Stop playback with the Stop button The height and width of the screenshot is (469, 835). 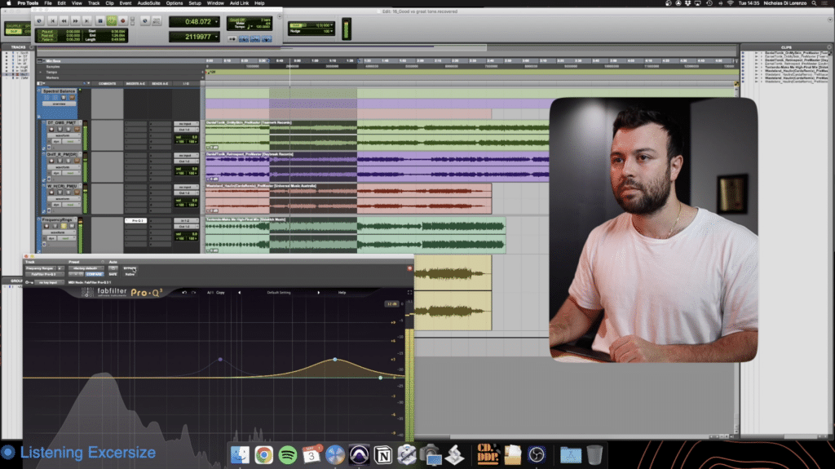(x=99, y=20)
